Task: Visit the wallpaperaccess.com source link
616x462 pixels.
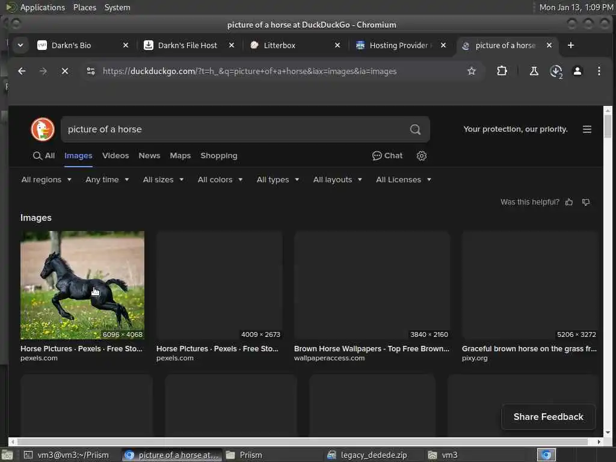Action: (329, 358)
